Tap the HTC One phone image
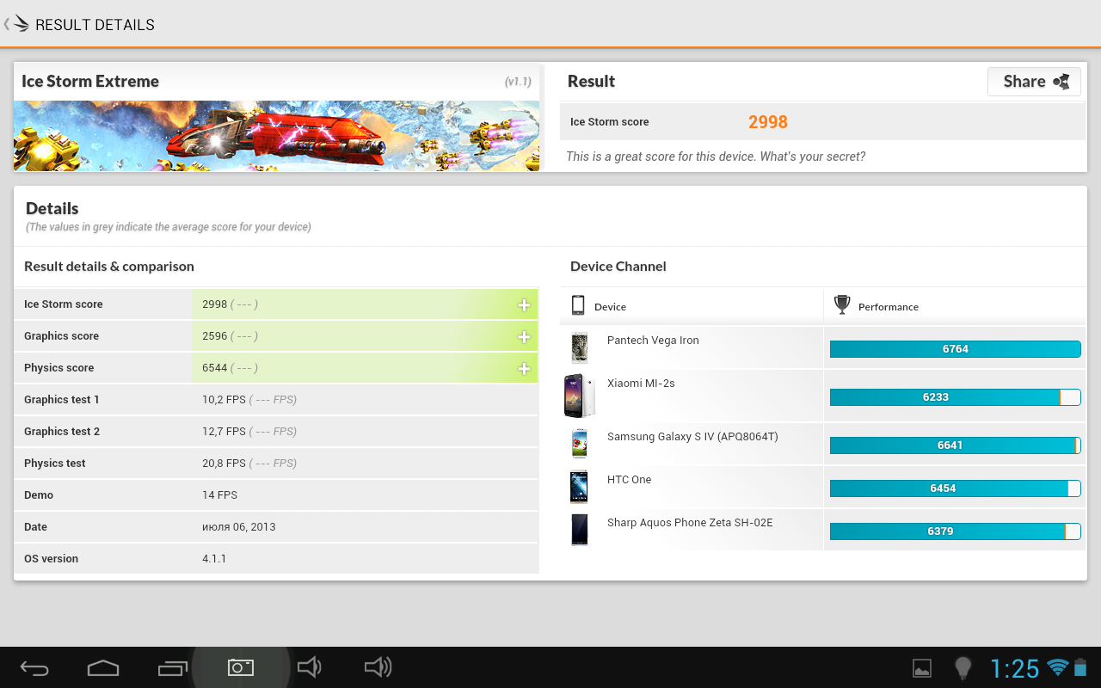The image size is (1101, 688). tap(579, 487)
